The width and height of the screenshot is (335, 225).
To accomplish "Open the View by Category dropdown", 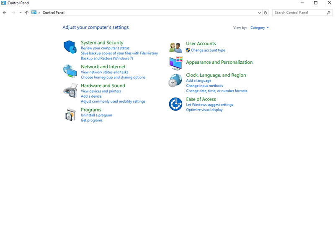I will coord(260,28).
